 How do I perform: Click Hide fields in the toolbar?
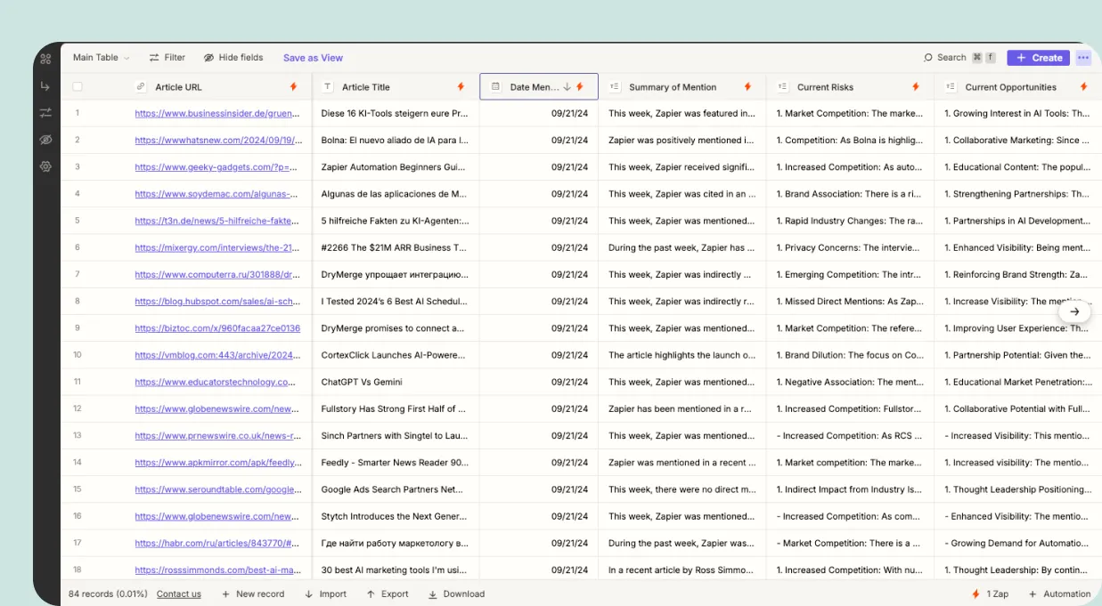point(233,57)
